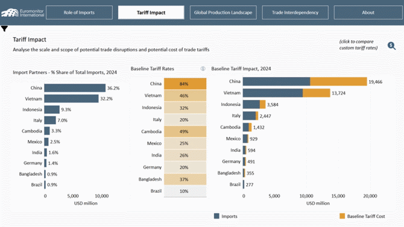The image size is (404, 227).
Task: Select Italy's 20% tariff rate cell
Action: tap(185, 120)
